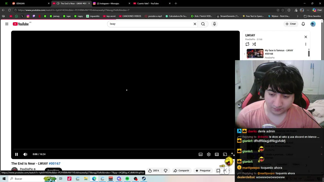Open a new browser tab
The height and width of the screenshot is (182, 324).
176,3
